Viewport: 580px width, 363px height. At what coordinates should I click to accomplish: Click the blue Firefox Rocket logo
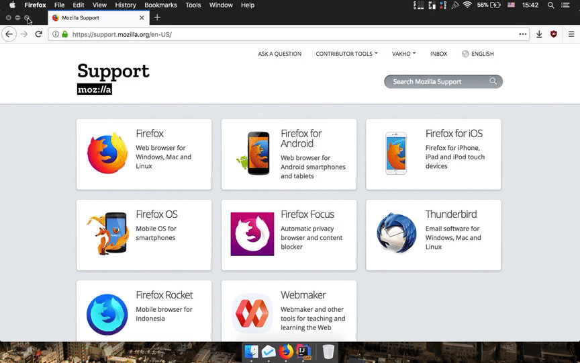click(107, 315)
